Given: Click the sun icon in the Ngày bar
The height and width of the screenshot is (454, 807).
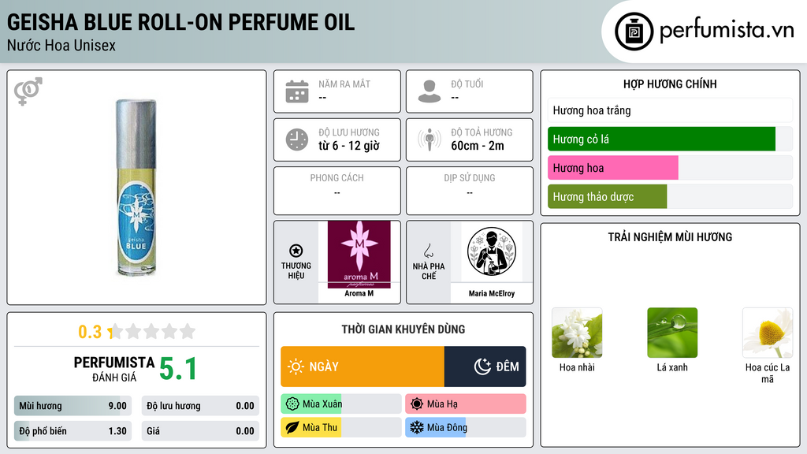Looking at the screenshot, I should click(x=296, y=367).
